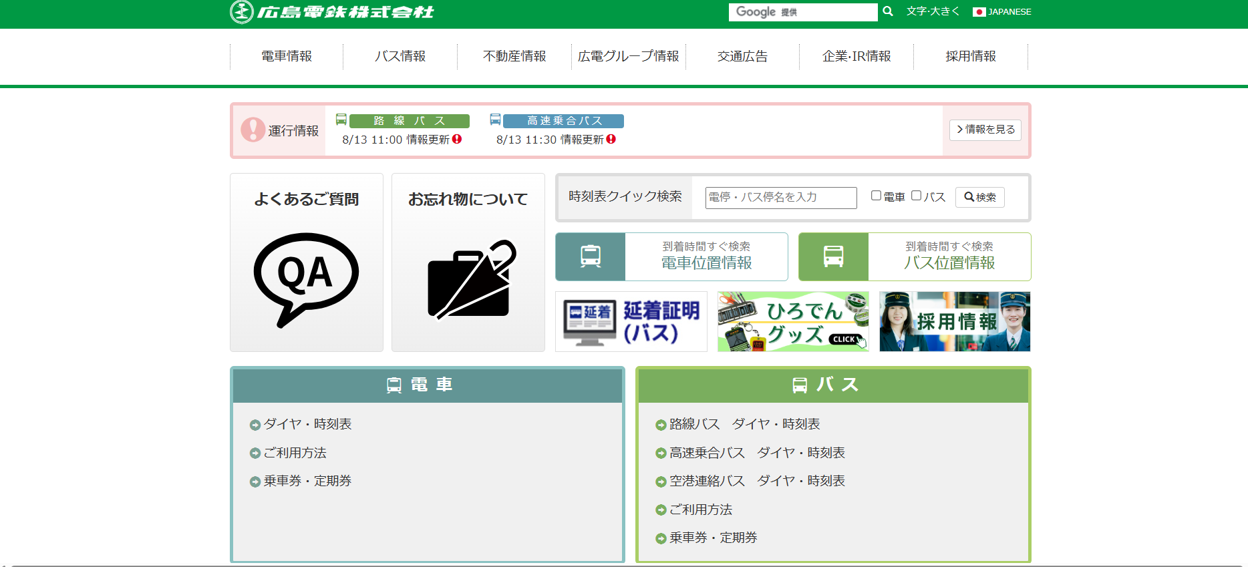Viewport: 1248px width, 567px height.
Task: Switch language via JAPANESE link
Action: (1009, 12)
